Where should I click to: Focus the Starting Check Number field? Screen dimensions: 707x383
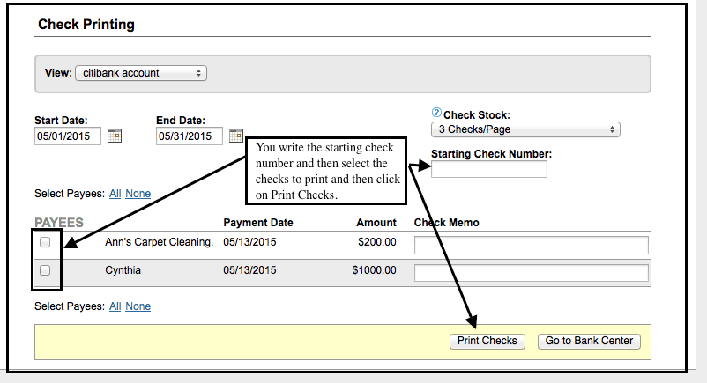click(x=488, y=169)
